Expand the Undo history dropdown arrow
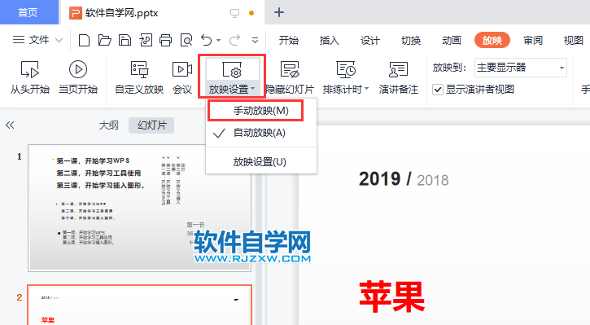This screenshot has width=590, height=325. (218, 40)
